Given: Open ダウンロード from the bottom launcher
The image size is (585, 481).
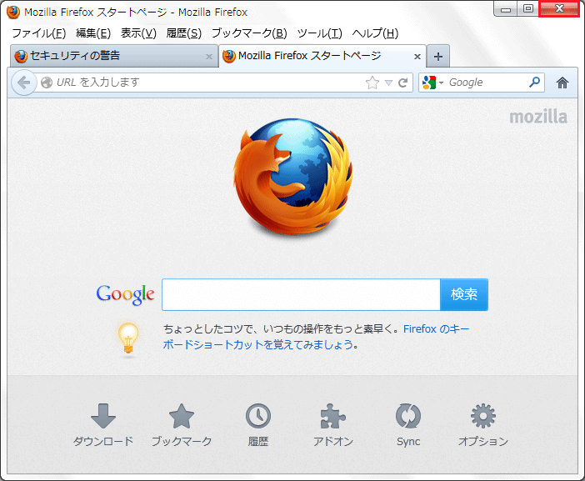Looking at the screenshot, I should coord(103,425).
